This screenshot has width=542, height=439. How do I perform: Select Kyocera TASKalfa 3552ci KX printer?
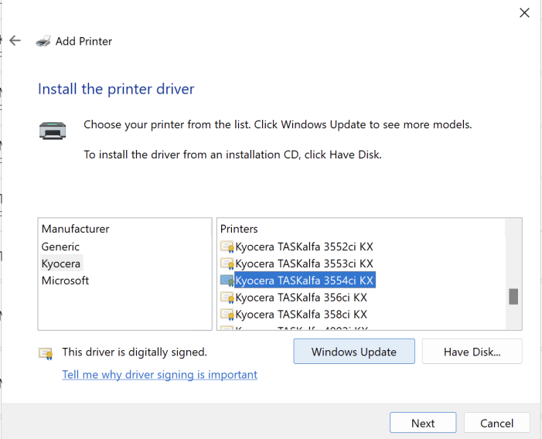(304, 247)
